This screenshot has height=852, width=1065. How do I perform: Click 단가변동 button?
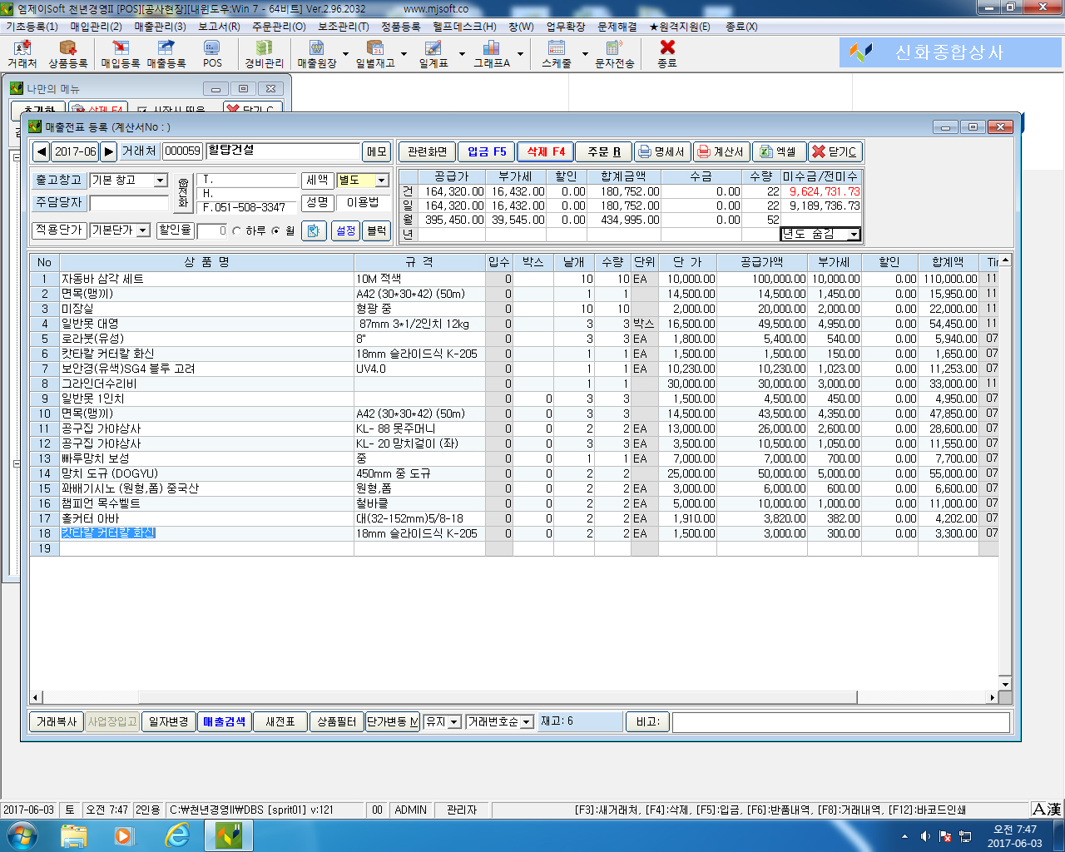click(393, 722)
